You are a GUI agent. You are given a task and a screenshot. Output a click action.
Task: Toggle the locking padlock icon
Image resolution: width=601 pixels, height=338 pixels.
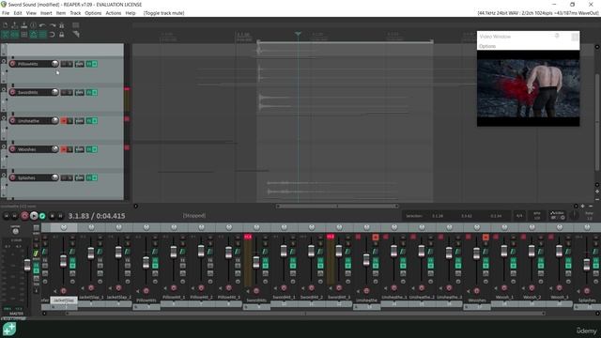pyautogui.click(x=61, y=35)
